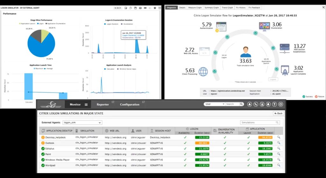Viewport: 326px width, 178px height.
Task: Open the Reporter module
Action: (x=103, y=104)
